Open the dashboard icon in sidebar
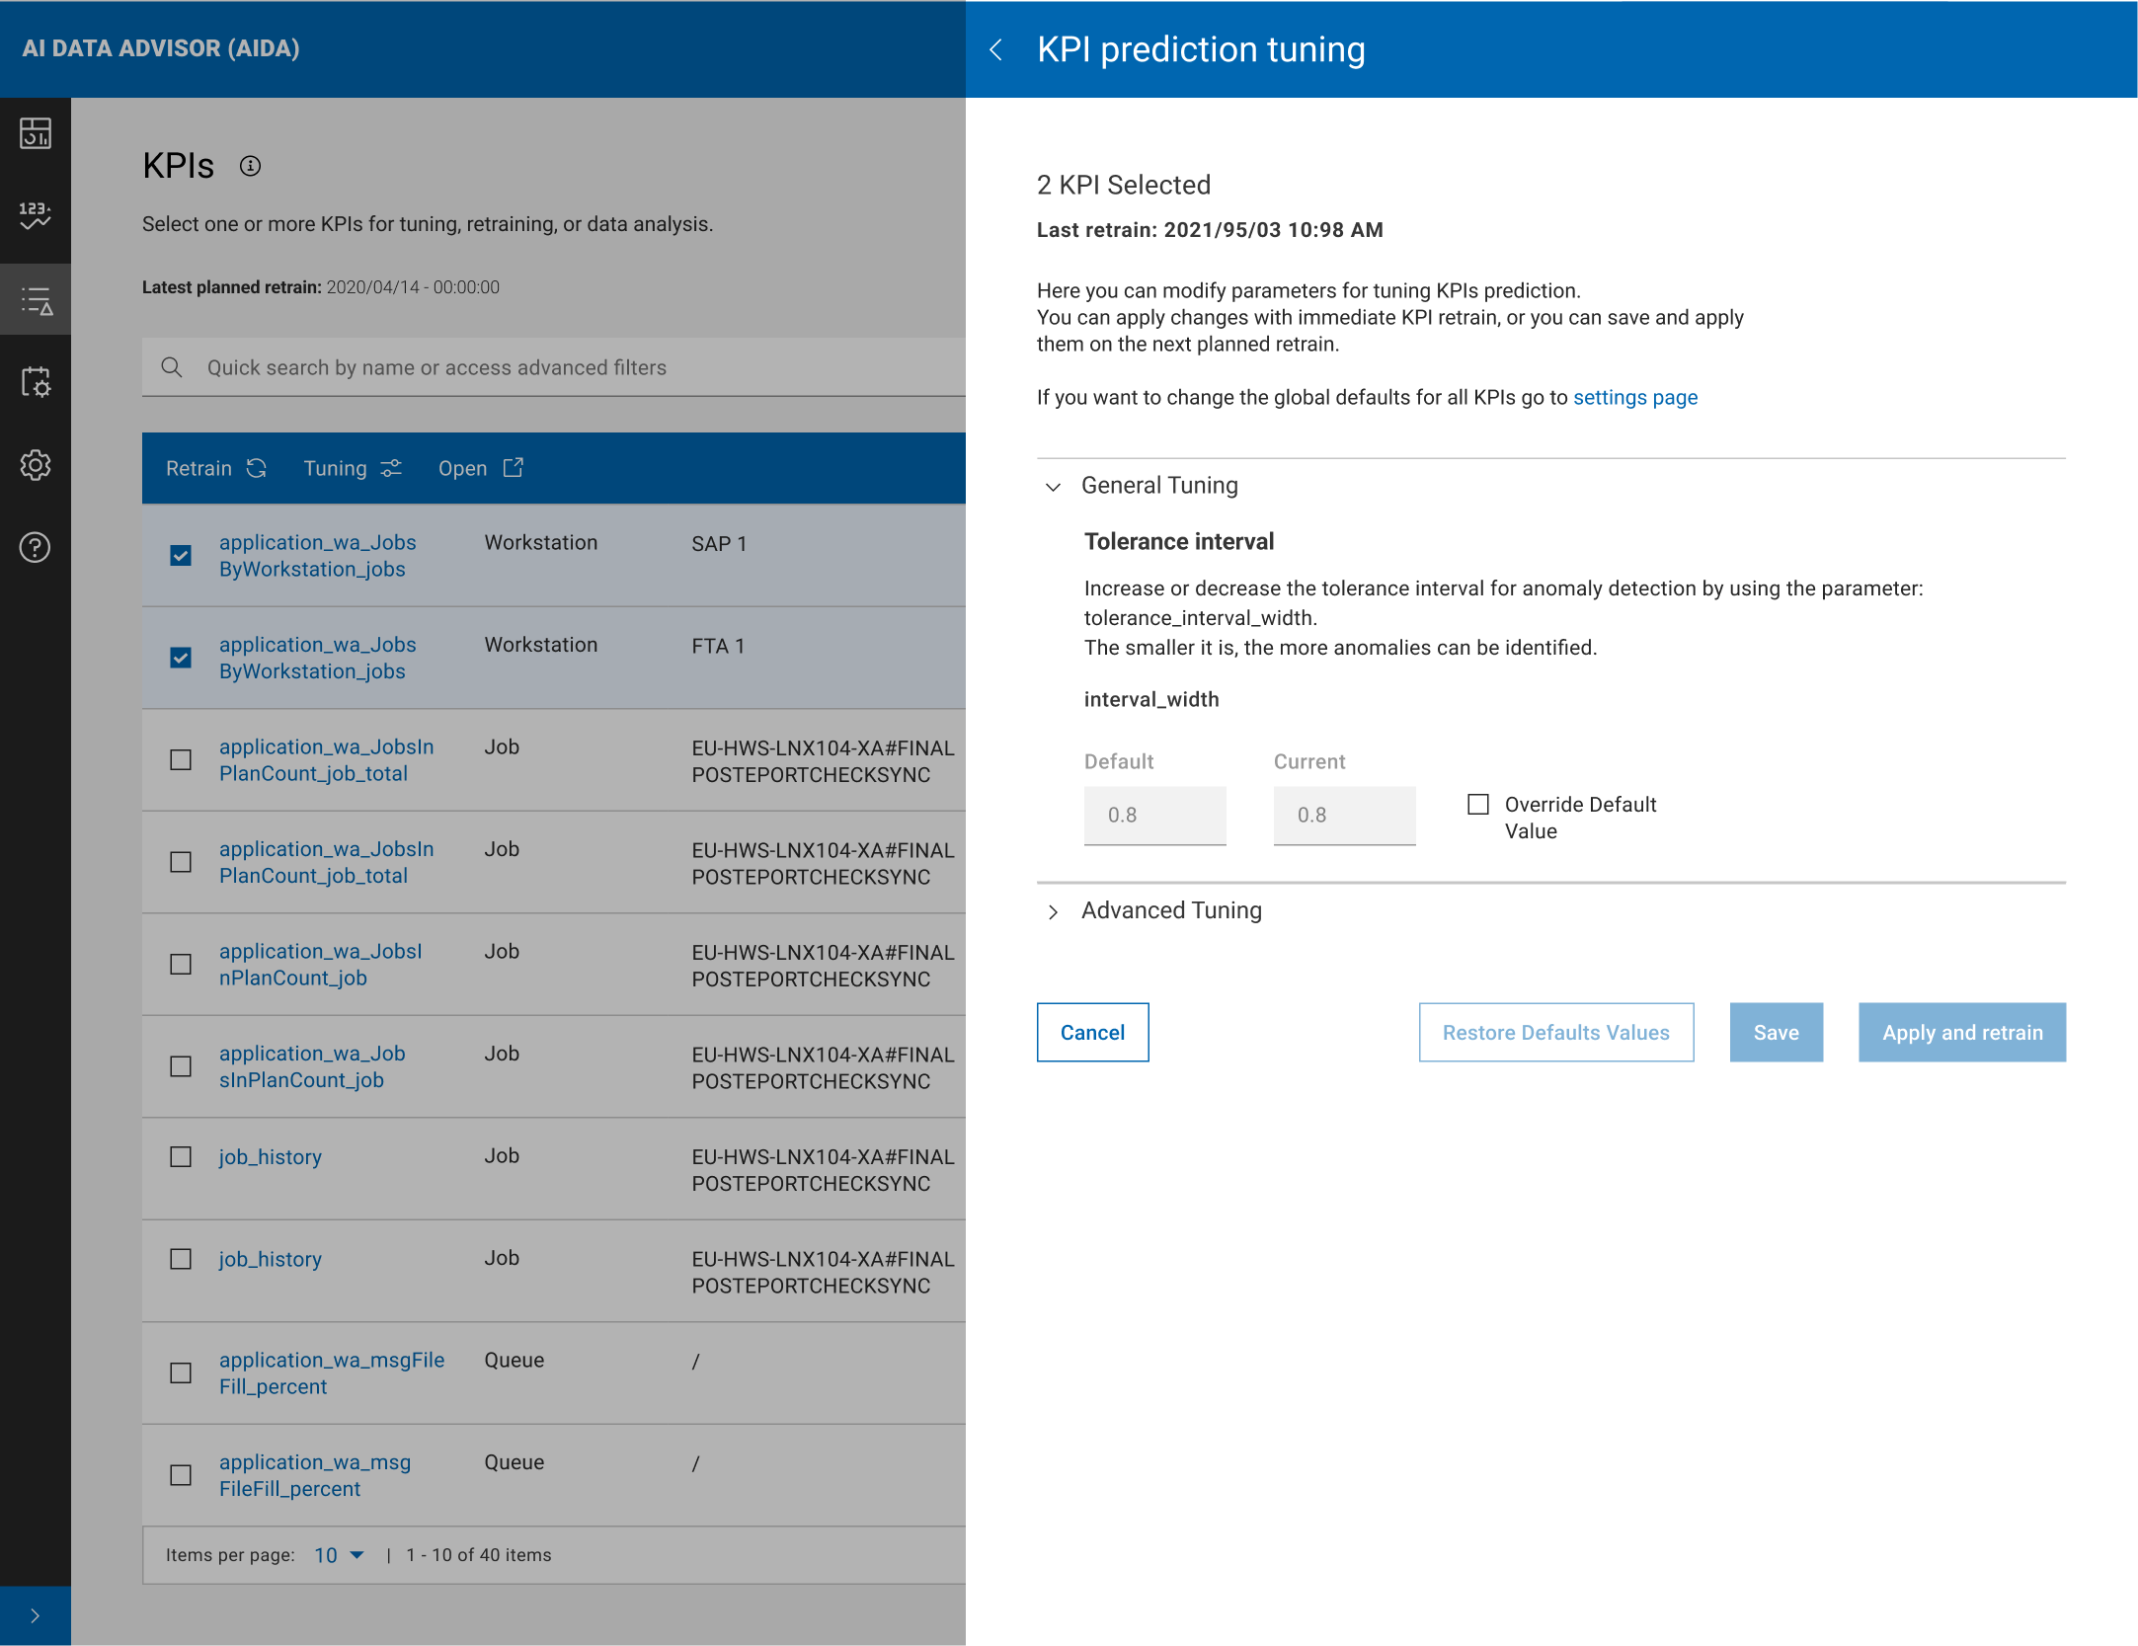The height and width of the screenshot is (1646, 2138). click(x=36, y=132)
